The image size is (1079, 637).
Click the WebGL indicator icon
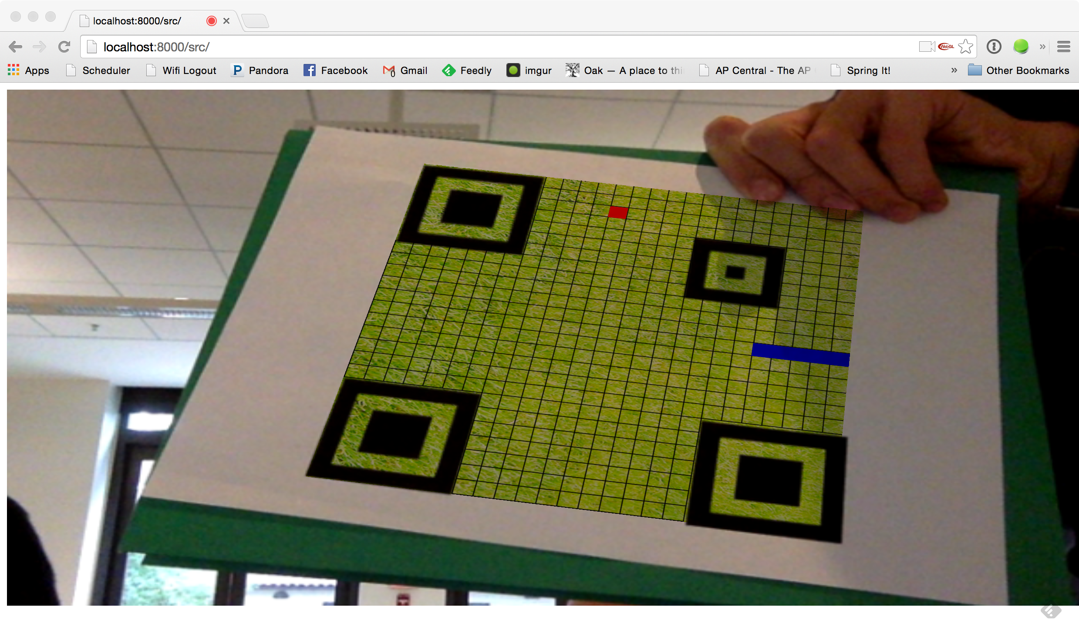coord(946,47)
